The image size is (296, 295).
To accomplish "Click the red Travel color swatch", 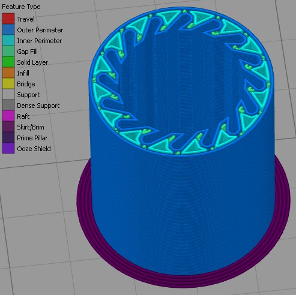I will [8, 19].
